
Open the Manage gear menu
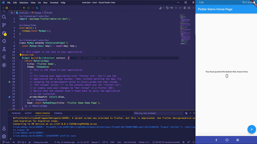pos(4,136)
